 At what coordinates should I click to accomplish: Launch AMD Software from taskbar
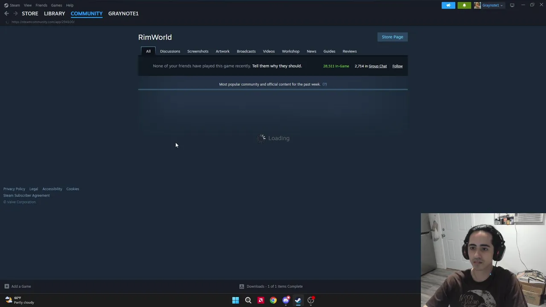tap(261, 300)
